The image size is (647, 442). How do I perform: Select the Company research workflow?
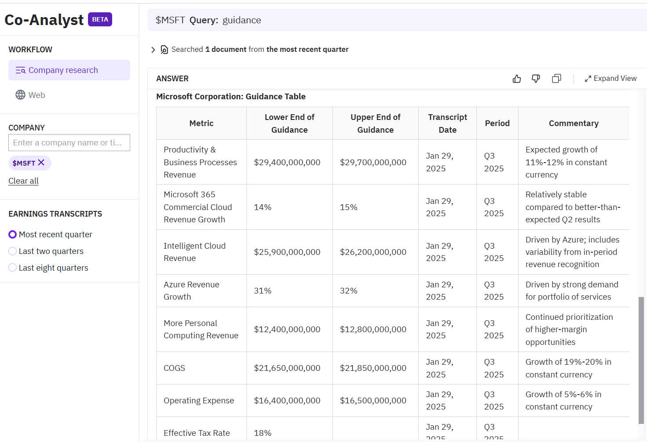[x=63, y=70]
